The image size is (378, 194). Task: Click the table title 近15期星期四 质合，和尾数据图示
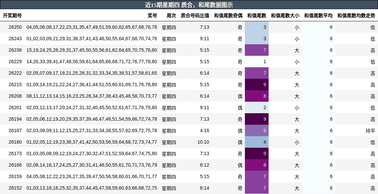click(189, 5)
